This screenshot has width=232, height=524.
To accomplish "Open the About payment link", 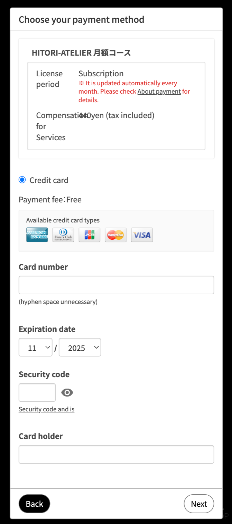I will point(159,92).
